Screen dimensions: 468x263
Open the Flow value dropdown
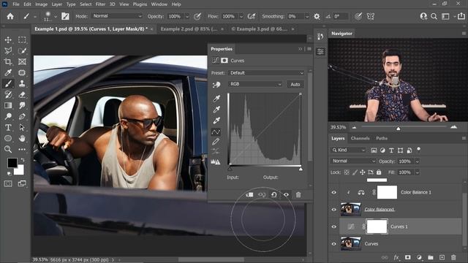[x=241, y=16]
